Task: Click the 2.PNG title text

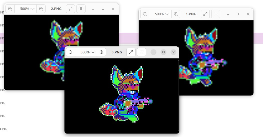Action: [56, 9]
